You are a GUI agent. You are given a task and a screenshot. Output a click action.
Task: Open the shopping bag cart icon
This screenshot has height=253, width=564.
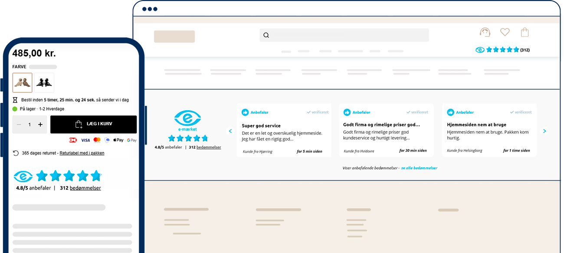coord(525,32)
